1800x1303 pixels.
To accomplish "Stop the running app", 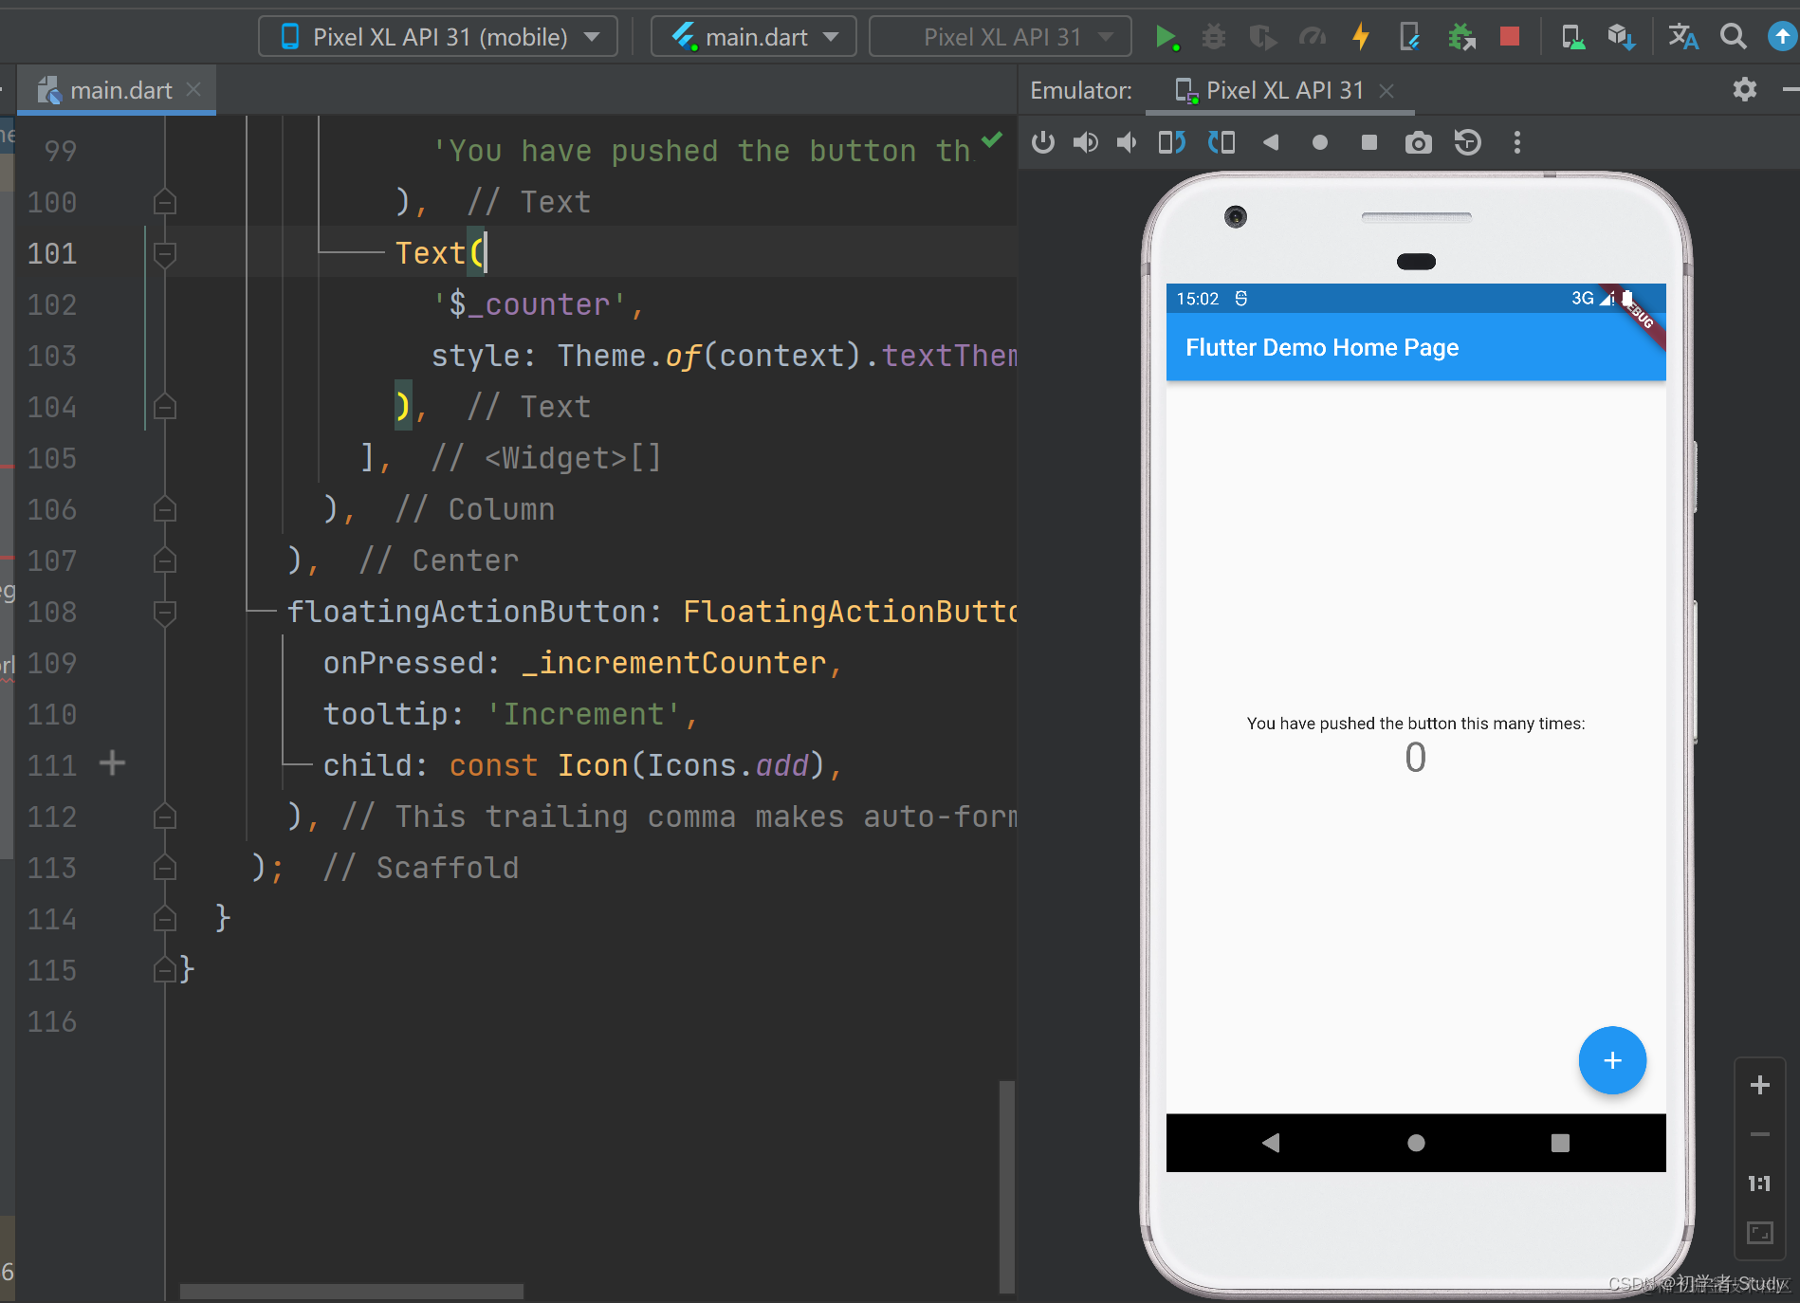I will tap(1510, 37).
